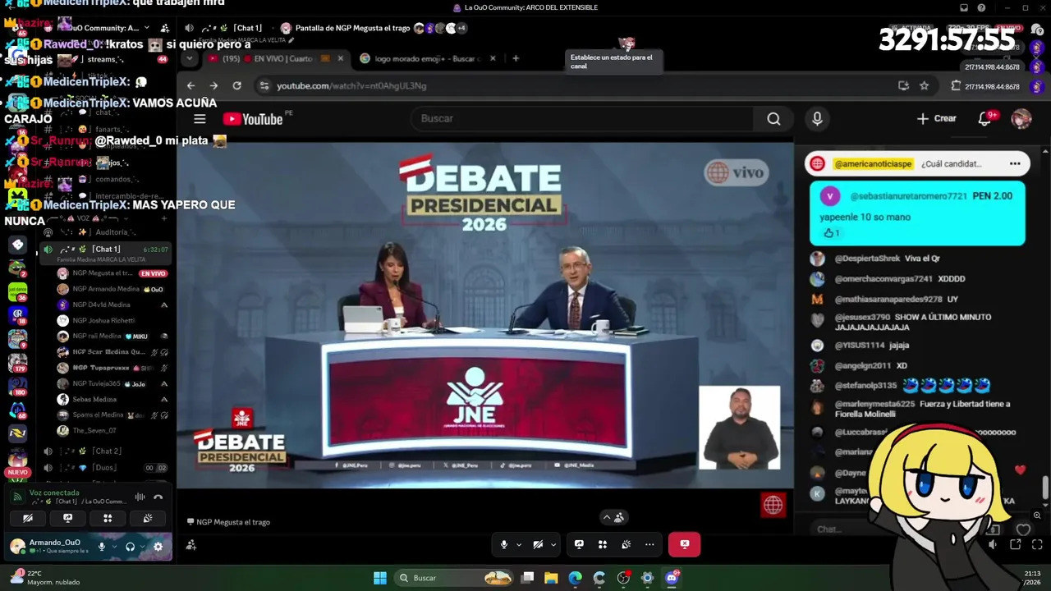Bookmark page with star icon

(925, 85)
